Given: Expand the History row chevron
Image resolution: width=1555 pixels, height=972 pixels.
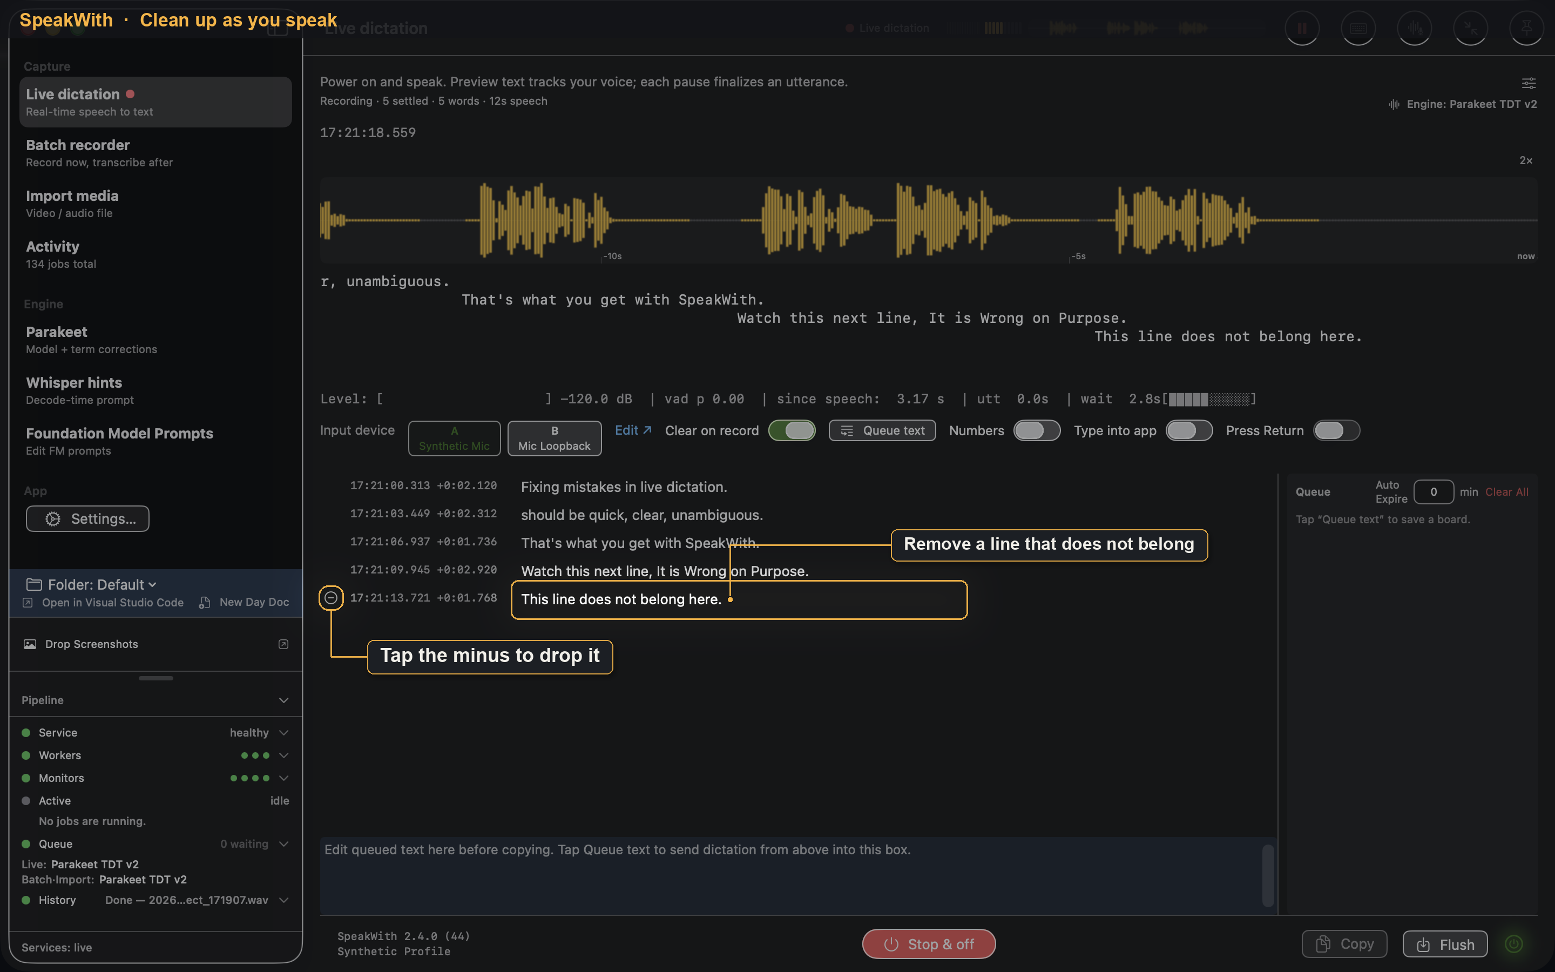Looking at the screenshot, I should coord(283,900).
